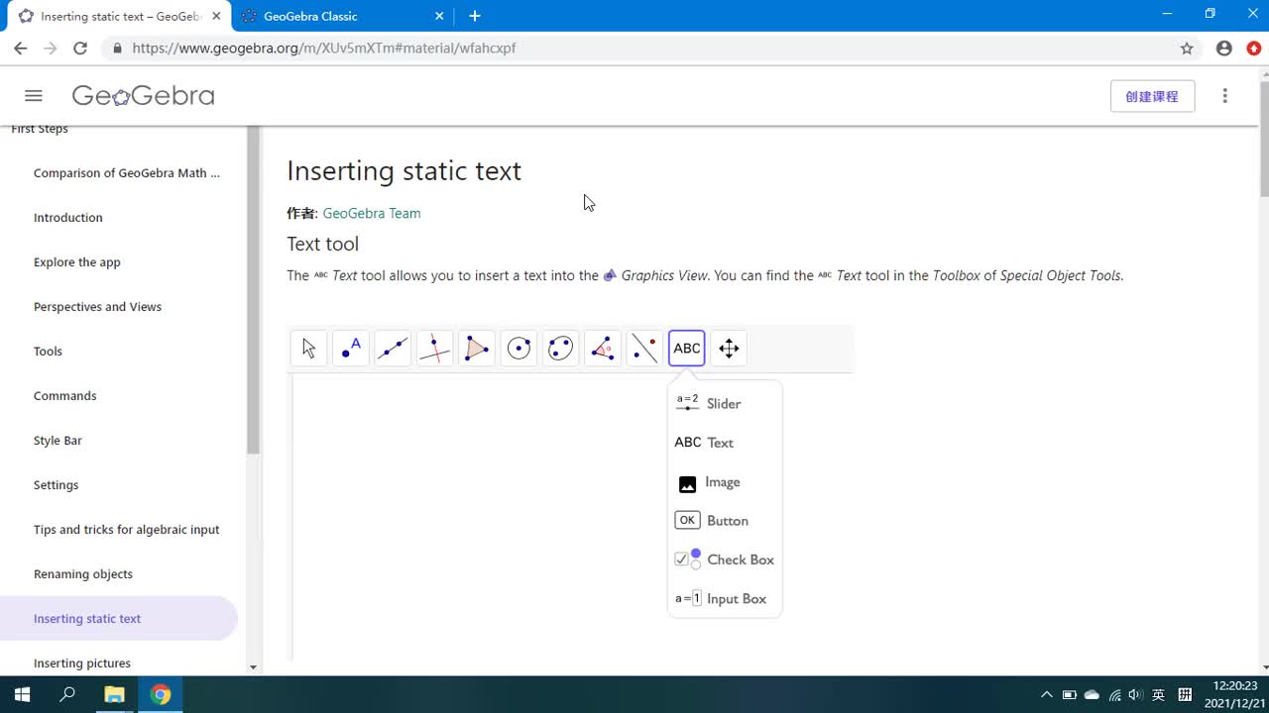Viewport: 1269px width, 713px height.
Task: Open Tips and tricks for algebraic input
Action: click(127, 530)
